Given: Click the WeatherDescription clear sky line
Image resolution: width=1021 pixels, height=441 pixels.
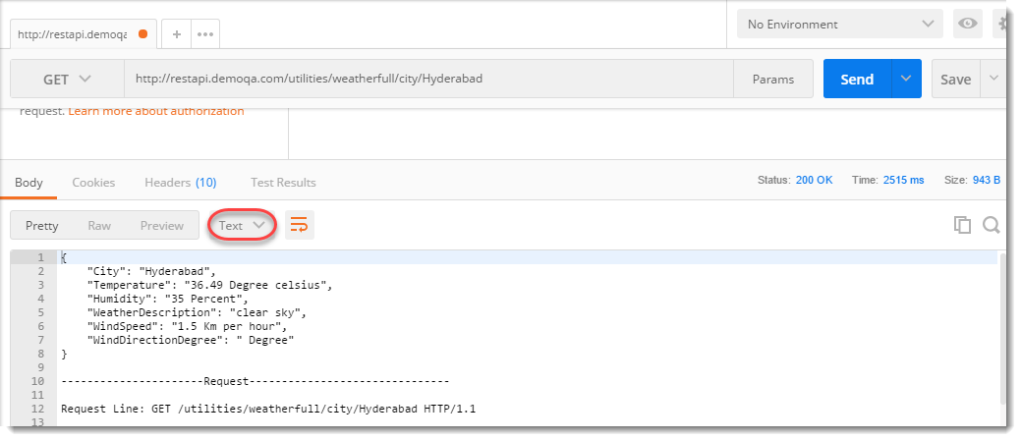Looking at the screenshot, I should tap(197, 312).
